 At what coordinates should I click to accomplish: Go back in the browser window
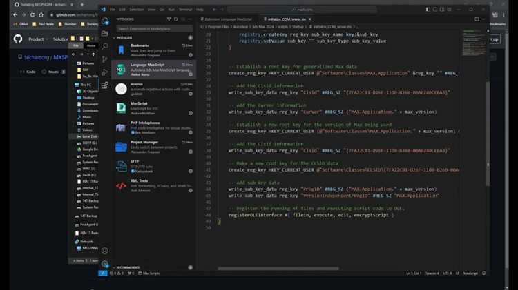pyautogui.click(x=15, y=15)
